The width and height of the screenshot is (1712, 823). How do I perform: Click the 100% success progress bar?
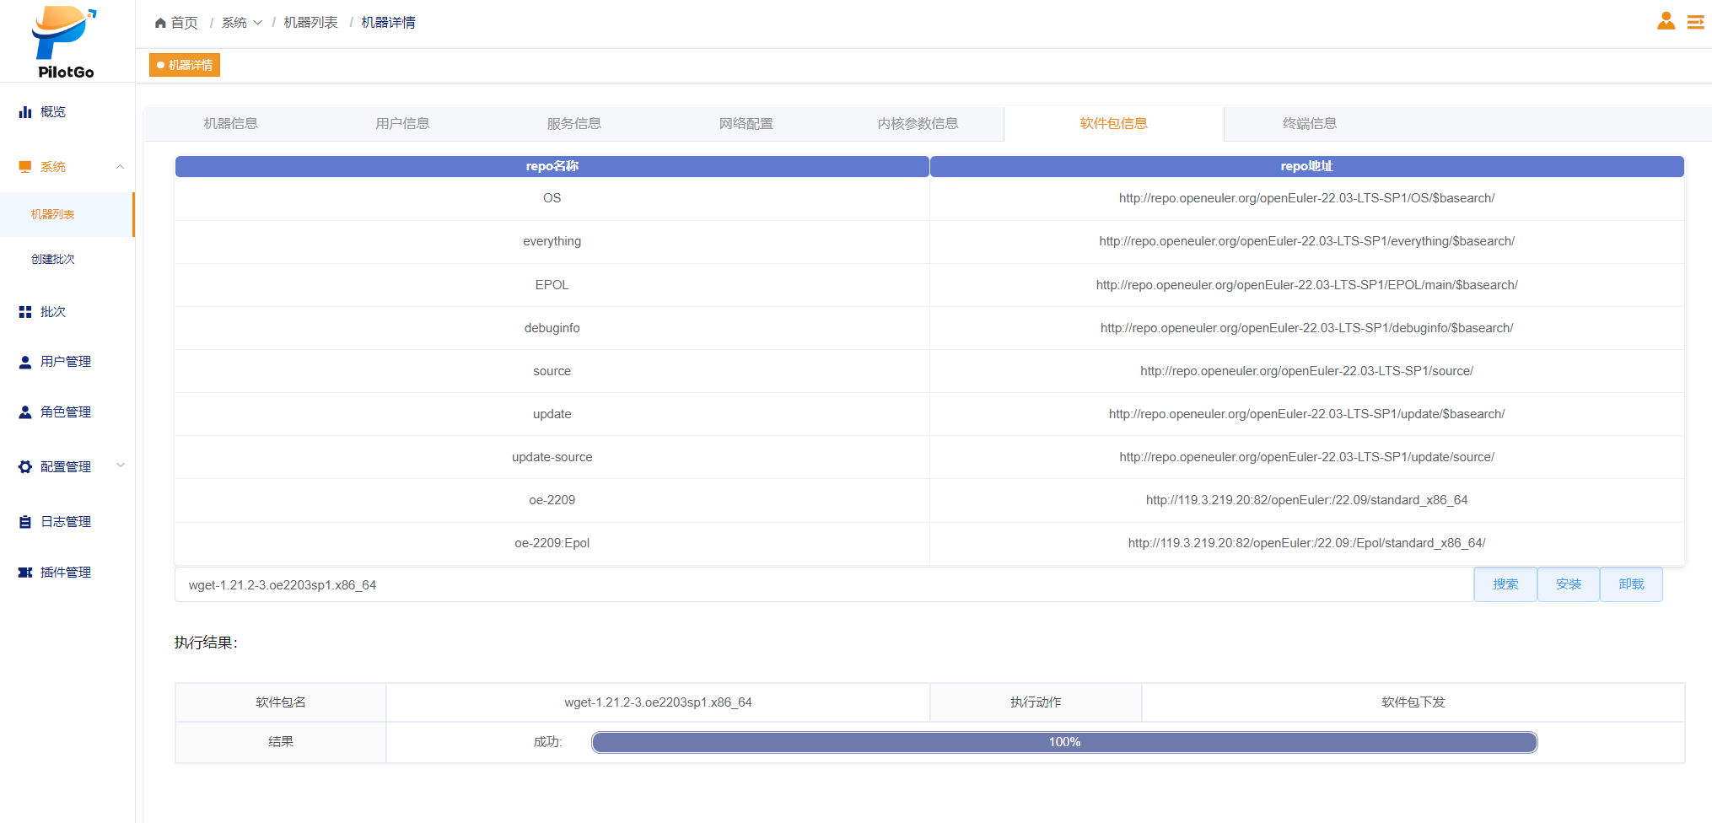point(1063,742)
